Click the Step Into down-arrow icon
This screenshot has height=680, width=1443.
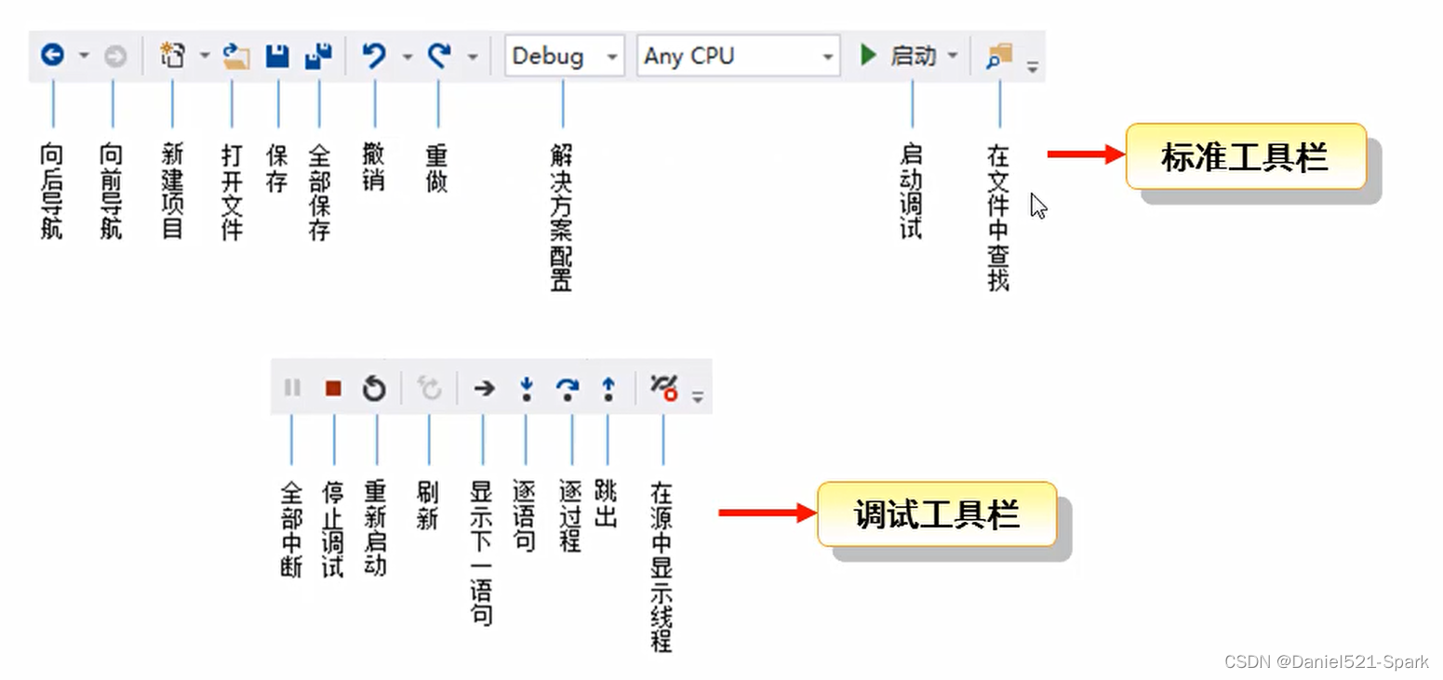coord(526,388)
